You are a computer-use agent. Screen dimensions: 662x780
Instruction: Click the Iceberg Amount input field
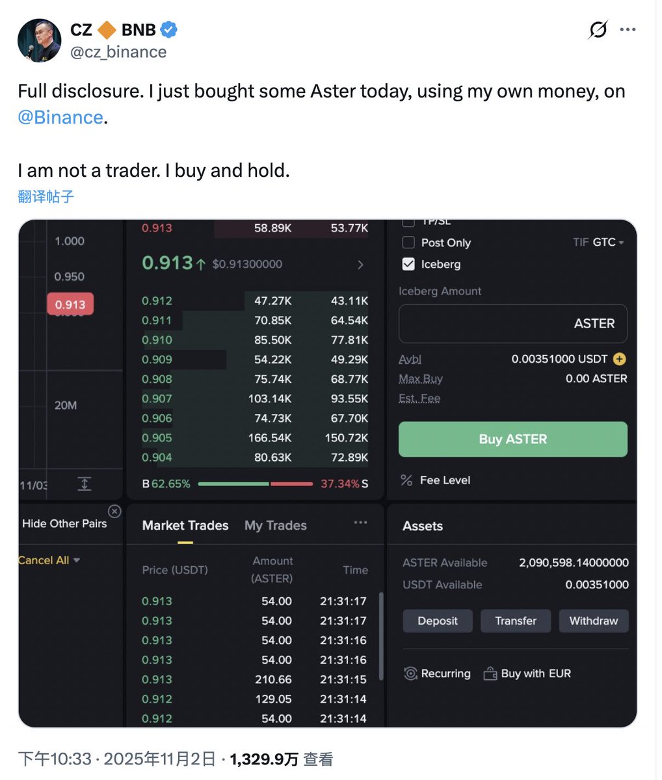pos(512,324)
